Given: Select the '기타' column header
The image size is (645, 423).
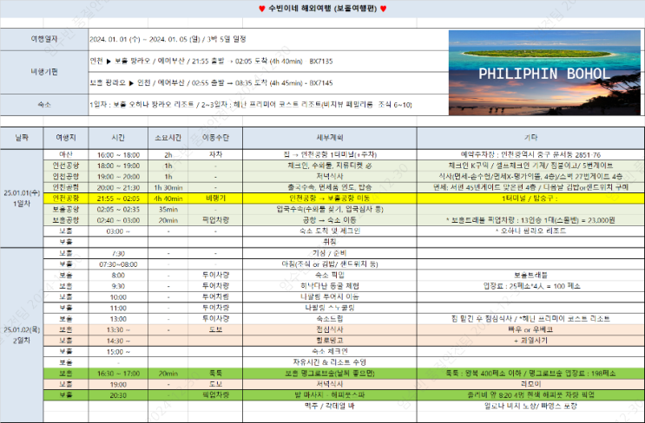Looking at the screenshot, I should click(x=530, y=138).
